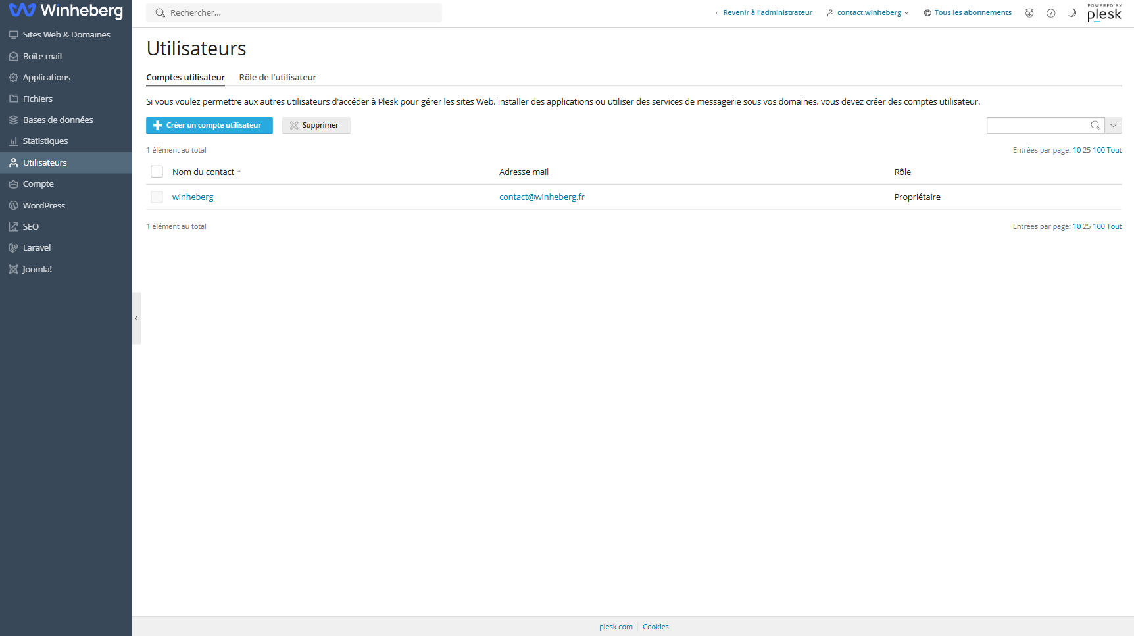
Task: Click the Rechercher search field
Action: click(294, 13)
